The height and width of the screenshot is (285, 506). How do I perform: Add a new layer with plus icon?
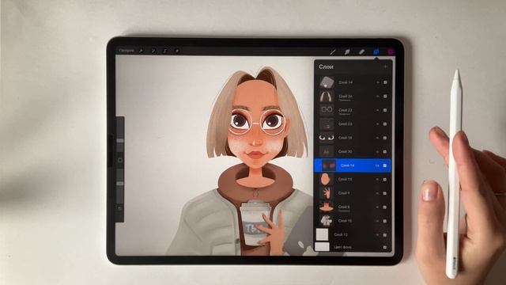(385, 66)
